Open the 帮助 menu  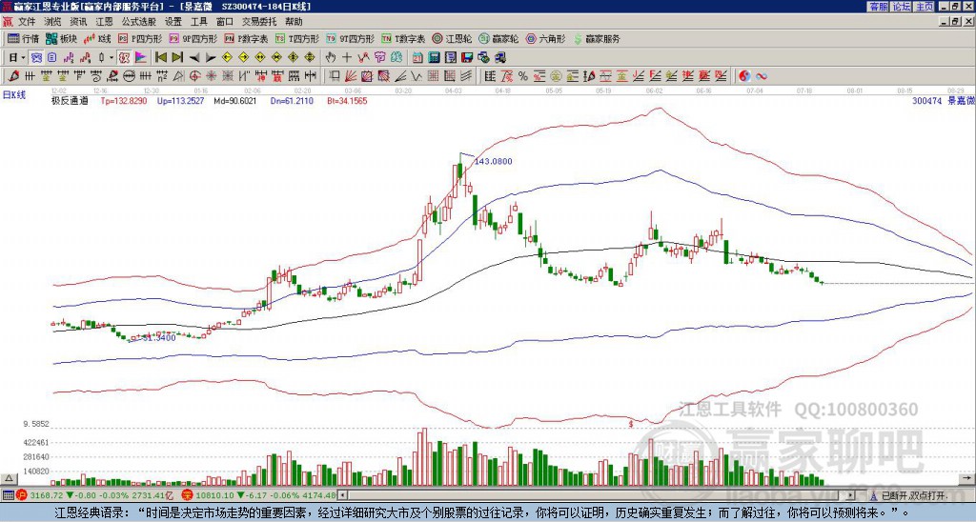click(294, 22)
